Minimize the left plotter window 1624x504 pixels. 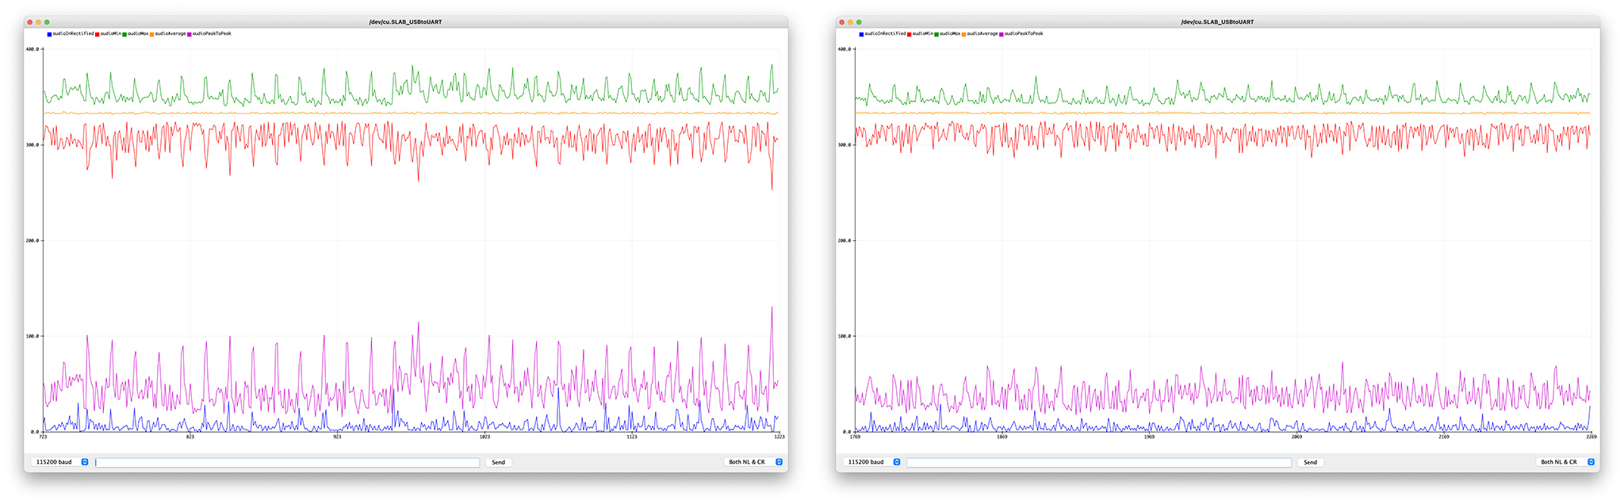pos(38,22)
